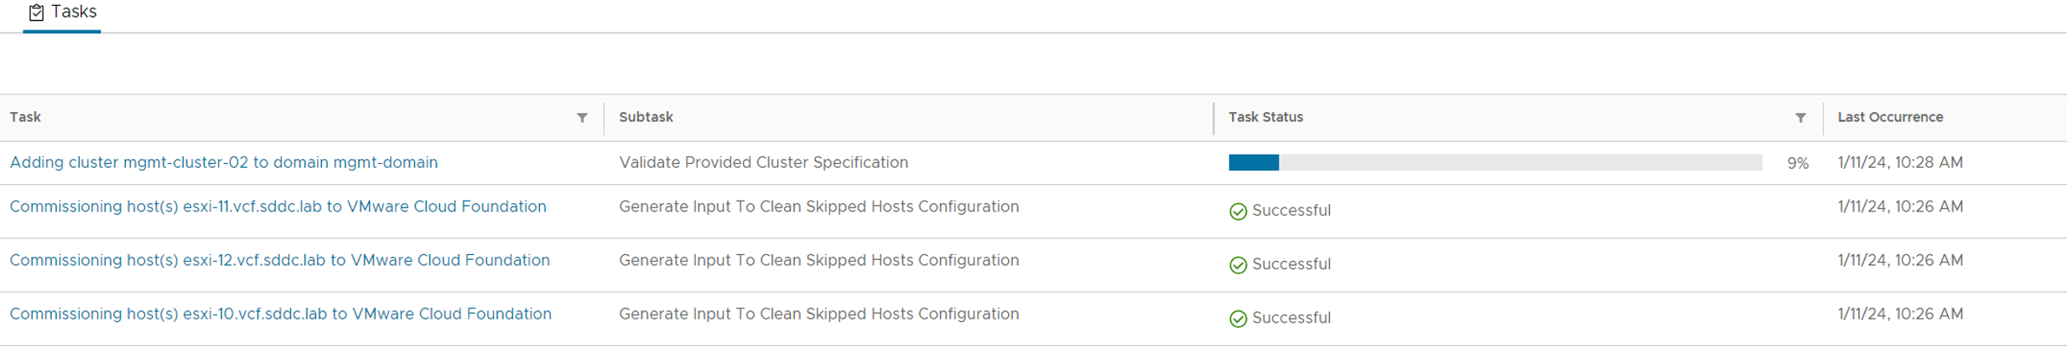The width and height of the screenshot is (2067, 347).
Task: Open Commissioning host esxi-12.vcf.sddc.lab task
Action: (x=279, y=260)
